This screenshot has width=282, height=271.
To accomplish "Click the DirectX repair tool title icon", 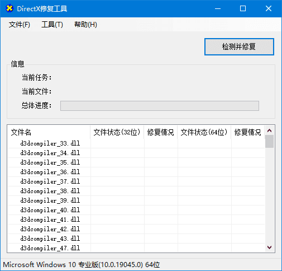I will coord(9,8).
